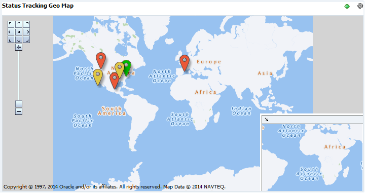Viewport: 365px width, 193px height.
Task: Click 'Africa' label on the main map
Action: pyautogui.click(x=205, y=92)
